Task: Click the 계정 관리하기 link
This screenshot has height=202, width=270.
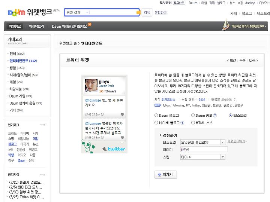Action: [x=237, y=141]
